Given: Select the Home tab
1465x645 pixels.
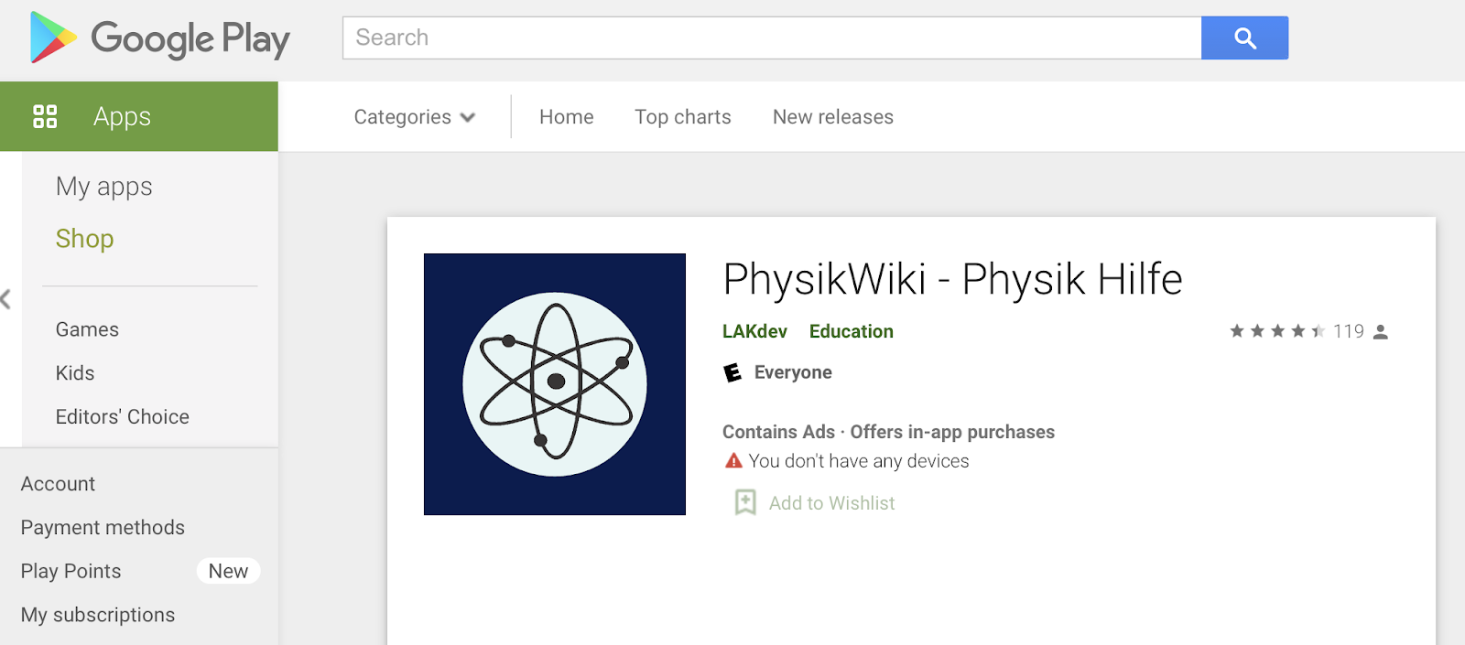Looking at the screenshot, I should [567, 117].
